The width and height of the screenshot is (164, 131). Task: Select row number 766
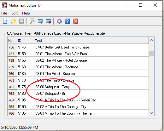[12, 113]
